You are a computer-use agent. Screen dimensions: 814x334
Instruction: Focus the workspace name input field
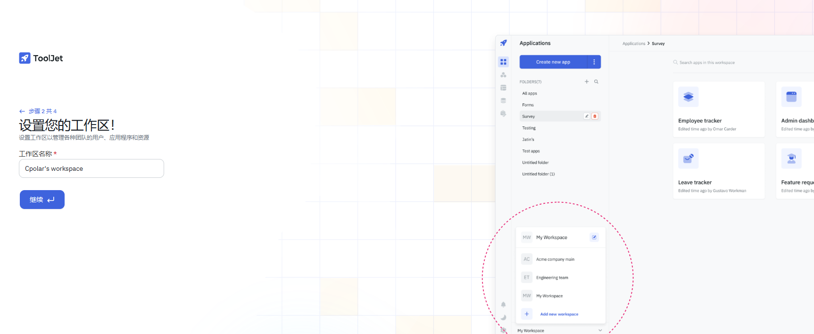tap(91, 168)
